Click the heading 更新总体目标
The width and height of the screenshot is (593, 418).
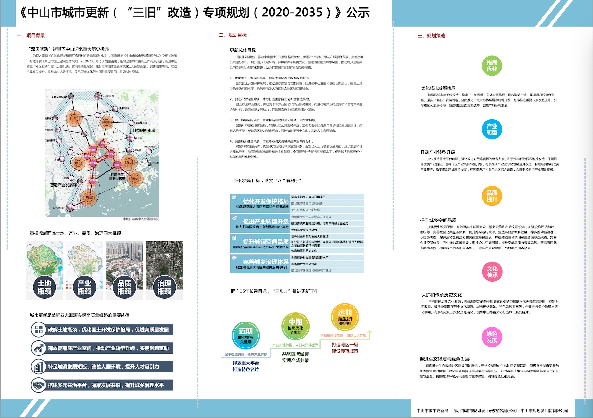point(243,50)
